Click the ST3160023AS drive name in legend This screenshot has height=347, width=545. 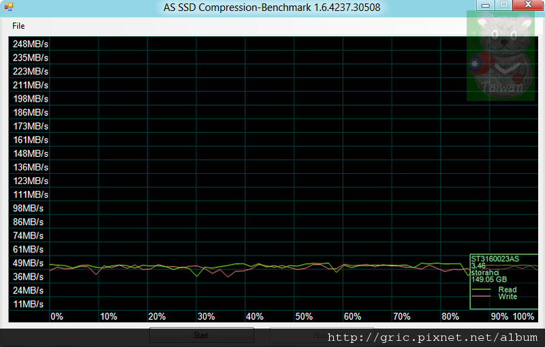click(x=495, y=258)
